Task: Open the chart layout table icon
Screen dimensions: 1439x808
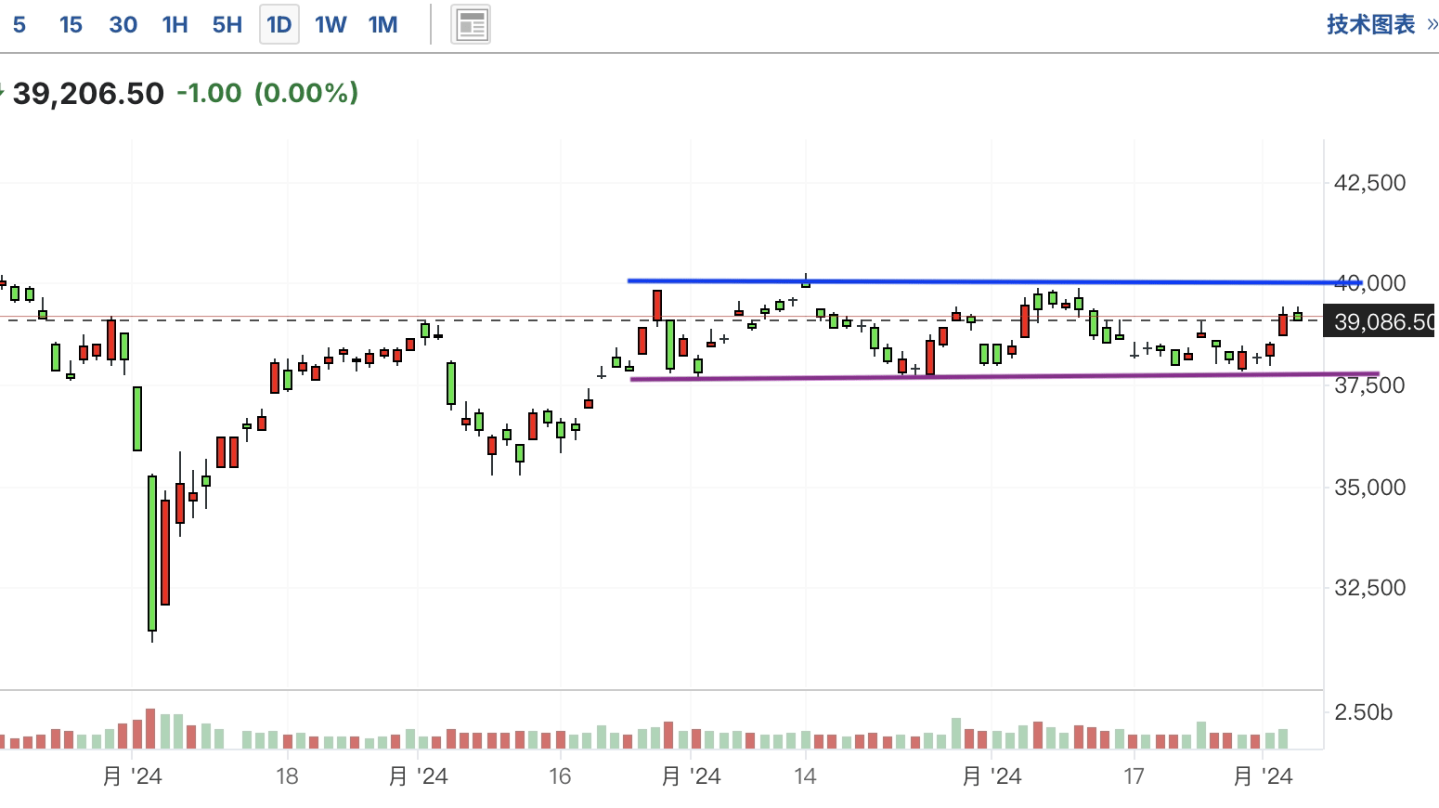Action: [471, 25]
